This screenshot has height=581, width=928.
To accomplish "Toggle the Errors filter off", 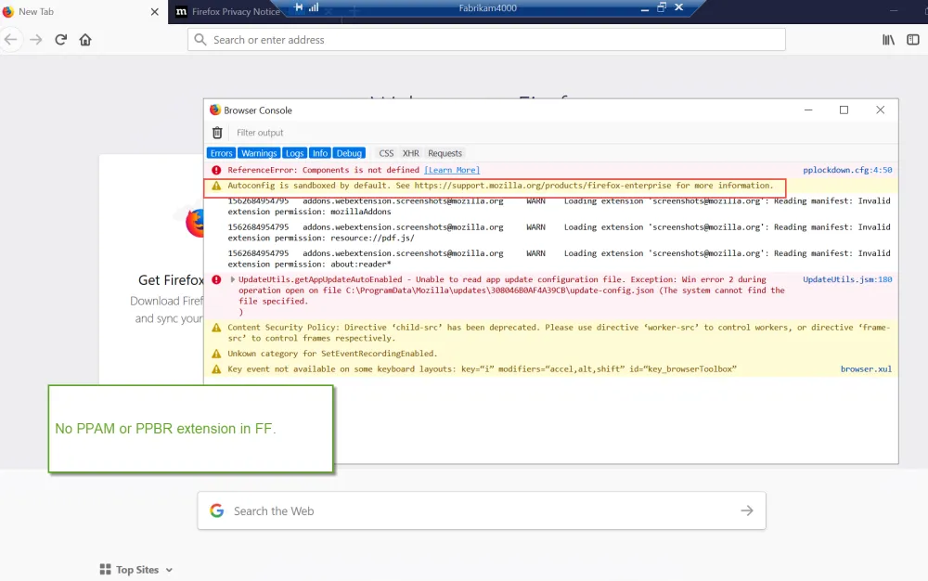I will [221, 153].
